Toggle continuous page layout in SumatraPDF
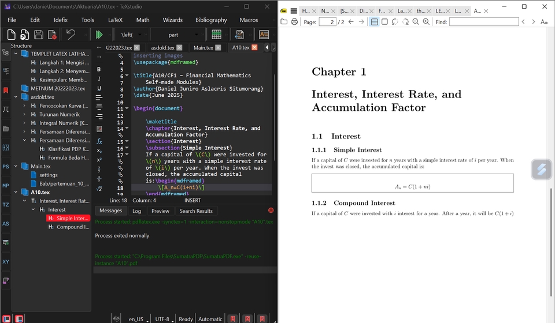 click(x=374, y=22)
